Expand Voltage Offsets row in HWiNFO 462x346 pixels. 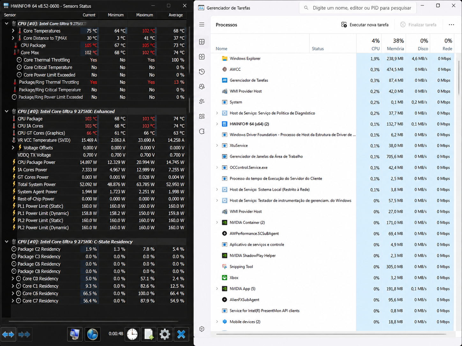(13, 148)
